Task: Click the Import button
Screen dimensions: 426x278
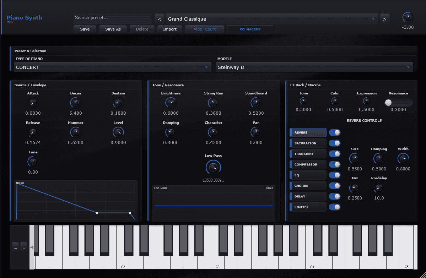Action: pyautogui.click(x=169, y=29)
